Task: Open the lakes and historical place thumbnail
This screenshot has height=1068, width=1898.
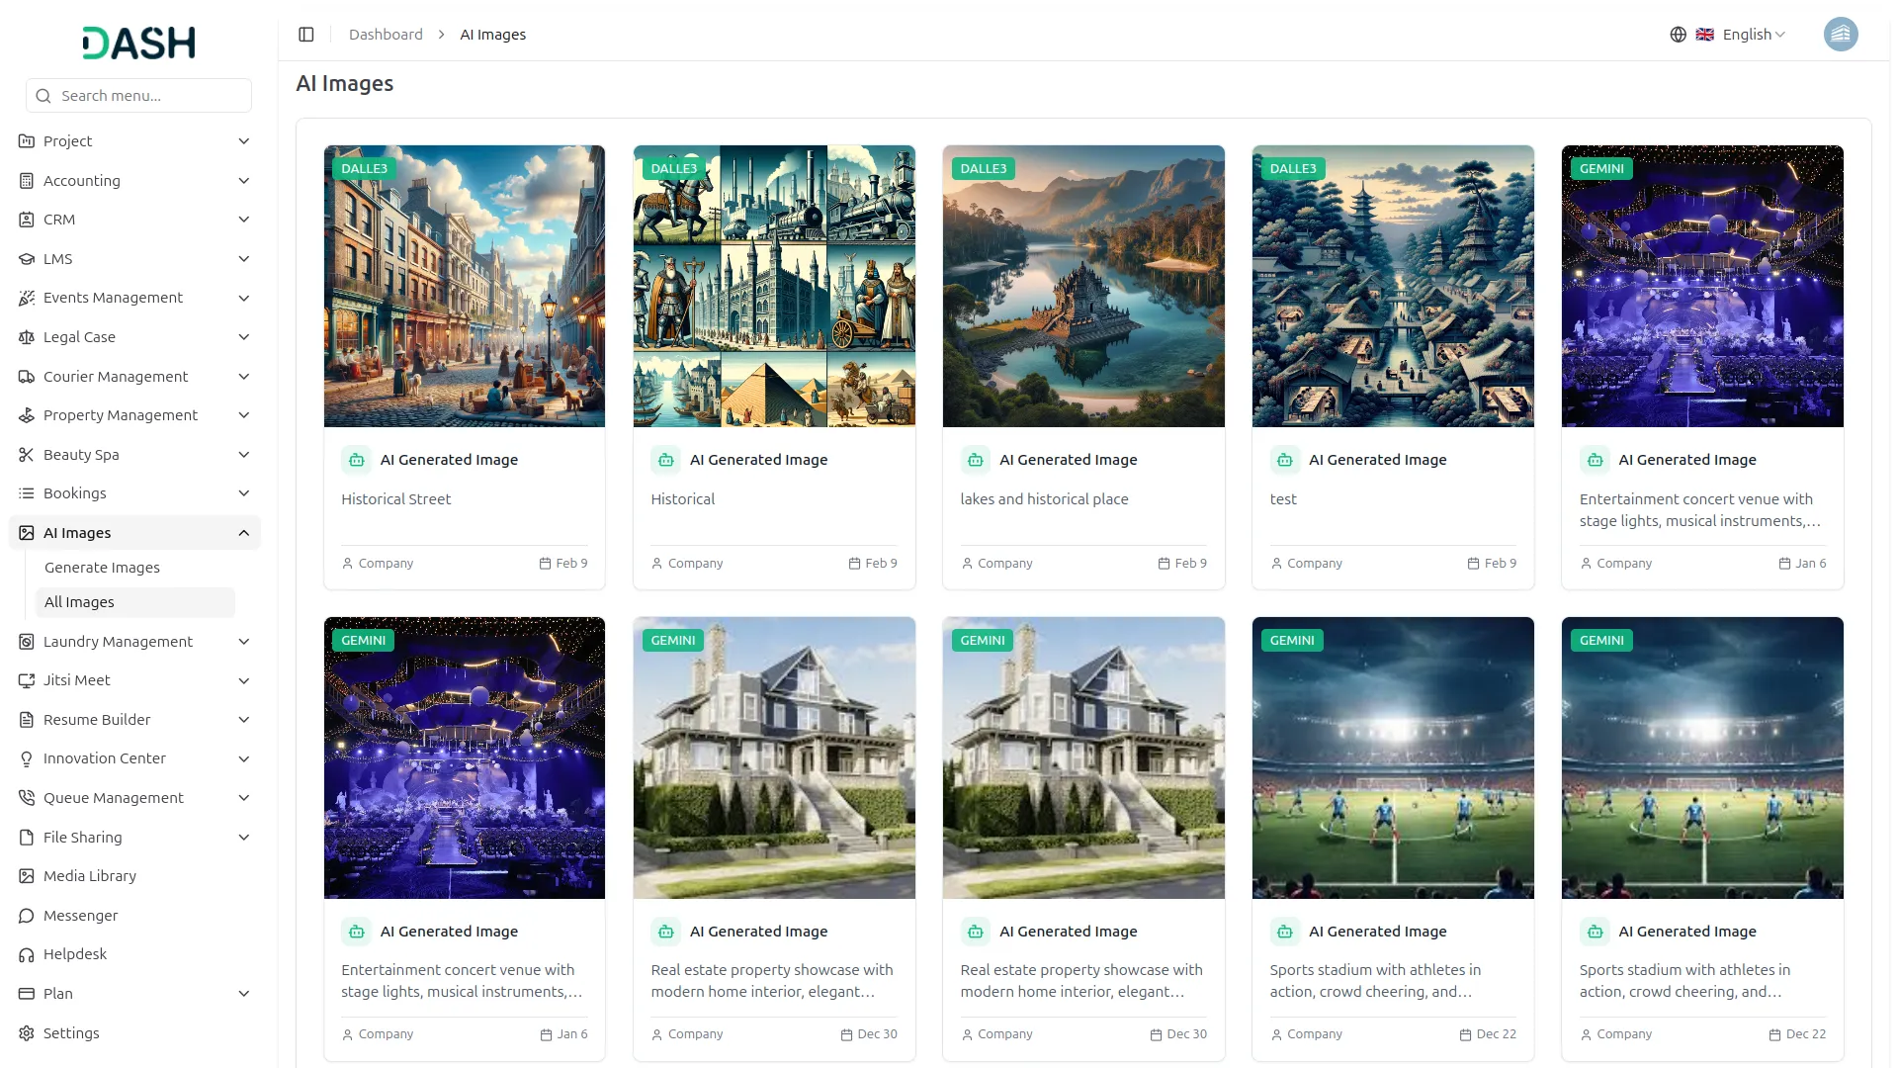Action: click(1083, 287)
